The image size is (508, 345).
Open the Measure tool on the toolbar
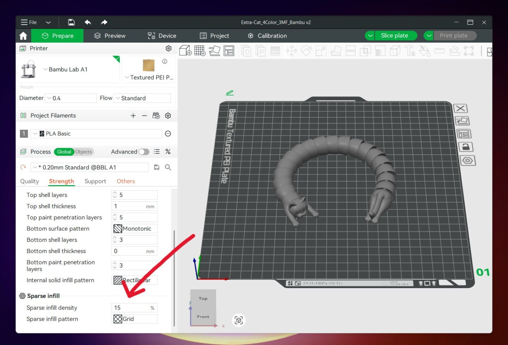pos(439,51)
